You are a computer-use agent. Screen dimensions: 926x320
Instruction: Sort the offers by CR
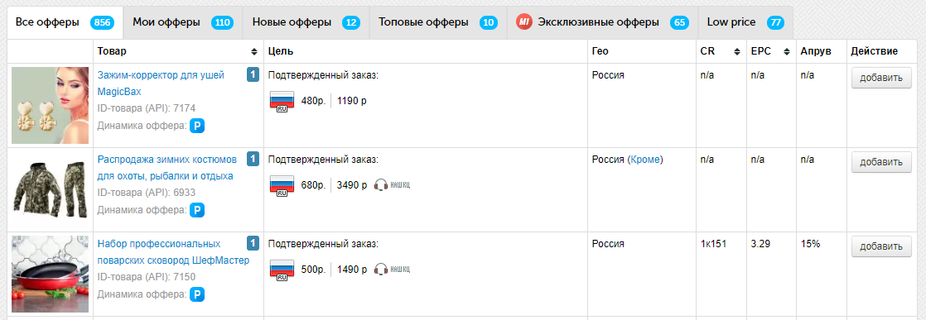click(736, 52)
